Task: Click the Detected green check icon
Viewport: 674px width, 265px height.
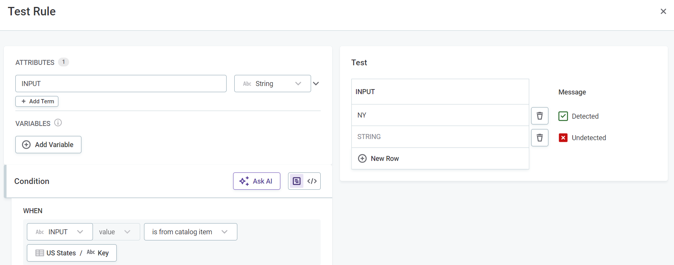Action: [x=563, y=116]
